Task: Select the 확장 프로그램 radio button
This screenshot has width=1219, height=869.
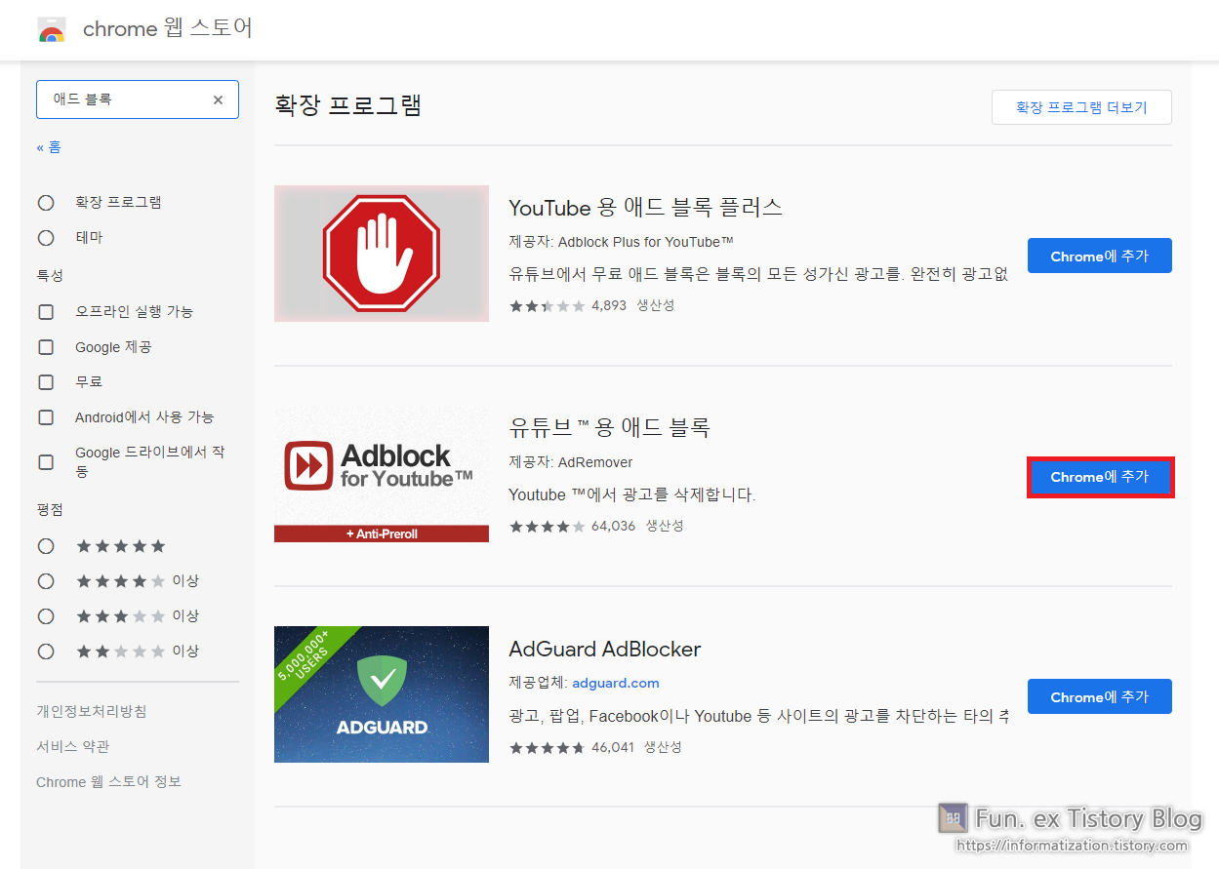Action: 46,203
